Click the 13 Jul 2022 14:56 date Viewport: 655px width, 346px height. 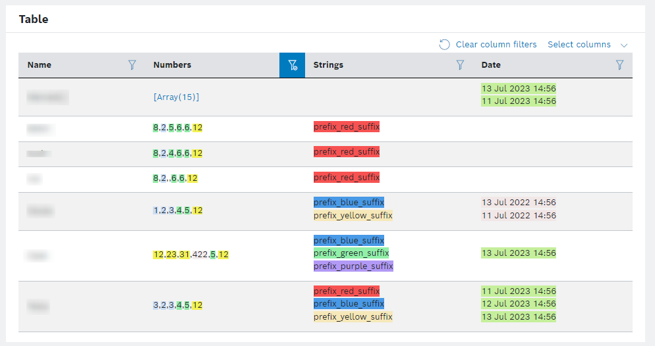(x=519, y=203)
